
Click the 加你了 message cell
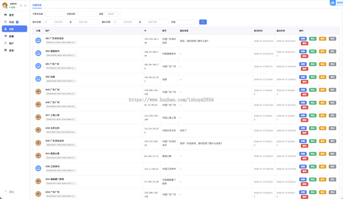click(183, 131)
